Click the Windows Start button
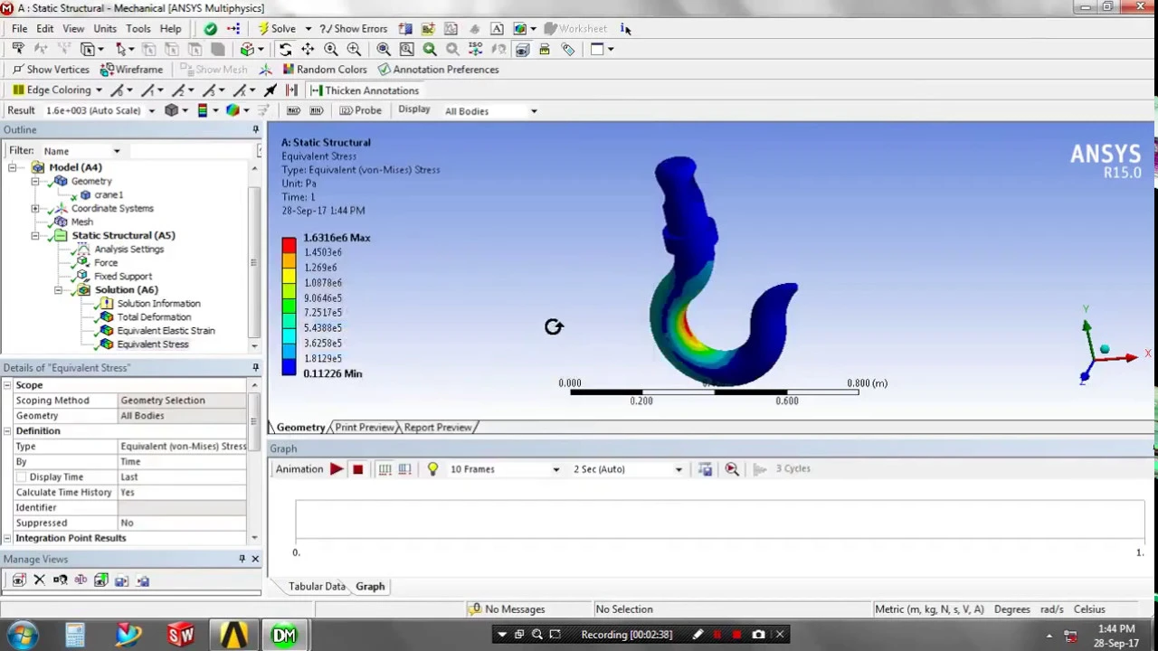The width and height of the screenshot is (1158, 651). click(x=22, y=635)
